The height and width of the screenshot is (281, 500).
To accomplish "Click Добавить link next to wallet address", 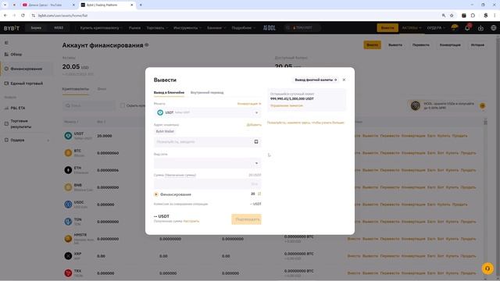I will click(x=254, y=125).
